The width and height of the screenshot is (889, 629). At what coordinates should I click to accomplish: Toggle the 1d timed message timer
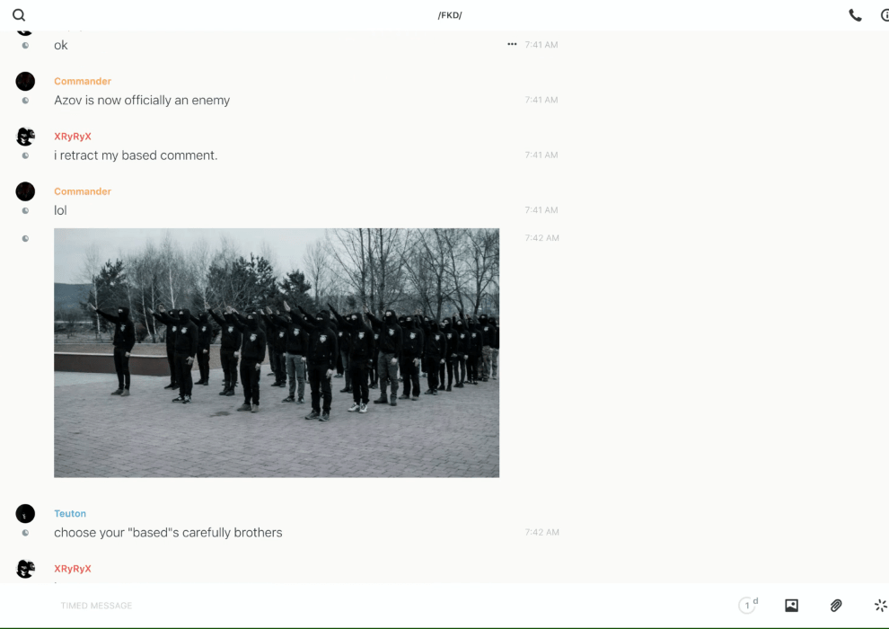pos(748,606)
